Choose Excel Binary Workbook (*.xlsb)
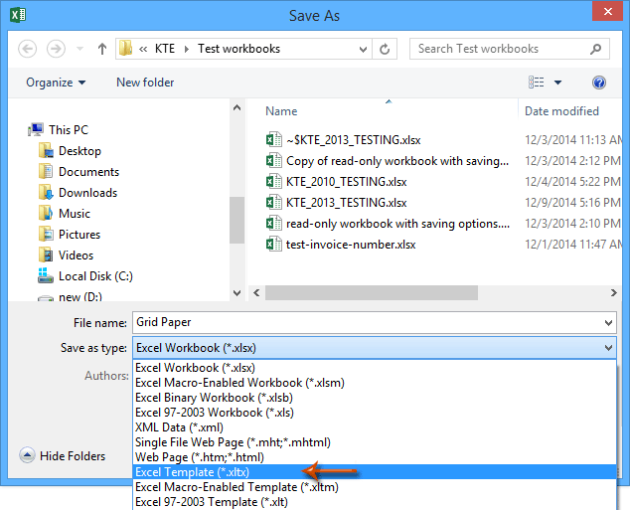 pos(374,398)
